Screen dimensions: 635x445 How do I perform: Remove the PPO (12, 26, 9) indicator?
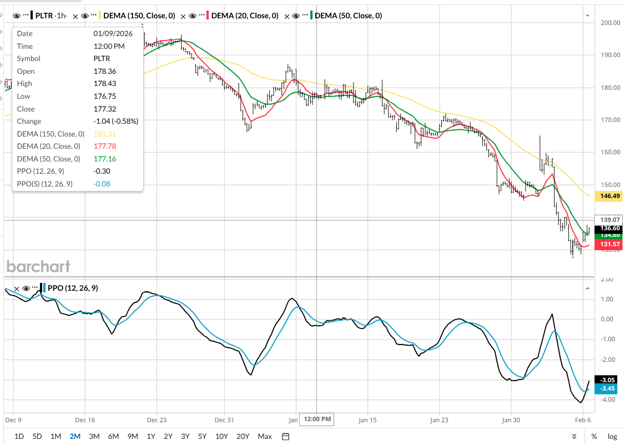pyautogui.click(x=17, y=289)
